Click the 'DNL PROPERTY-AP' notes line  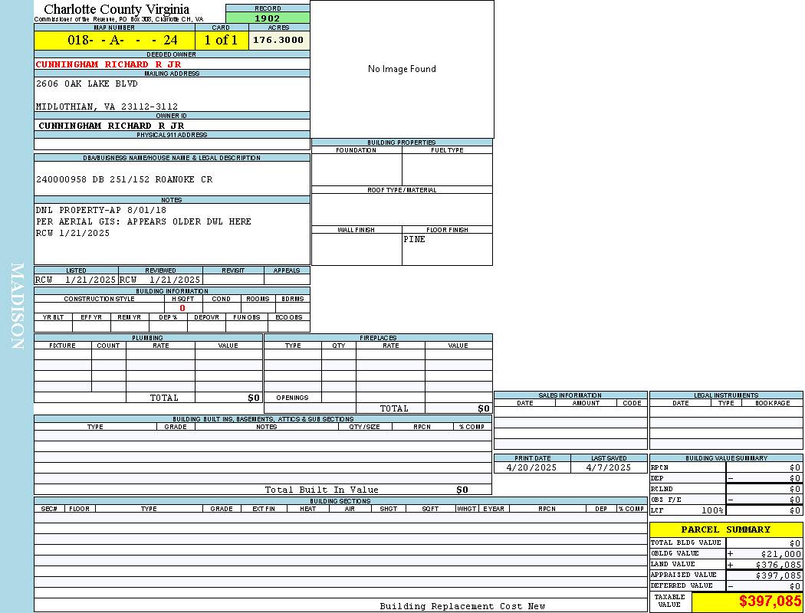click(100, 210)
